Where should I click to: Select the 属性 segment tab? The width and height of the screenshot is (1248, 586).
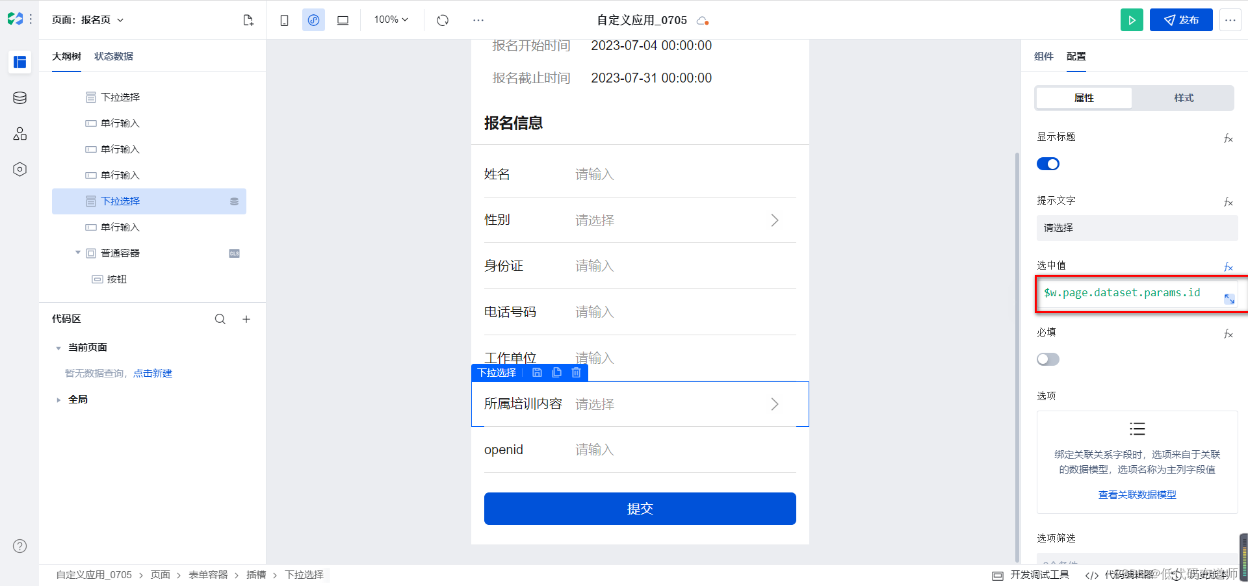tap(1084, 98)
